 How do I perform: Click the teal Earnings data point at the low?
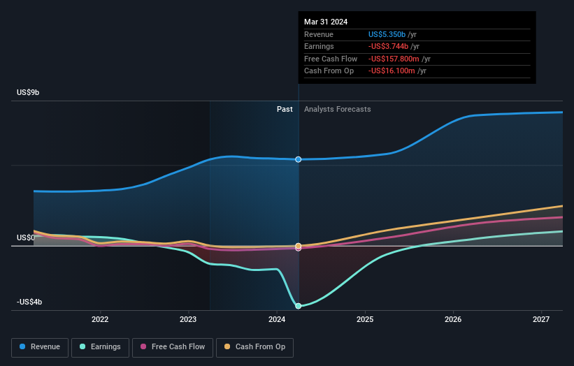point(299,306)
